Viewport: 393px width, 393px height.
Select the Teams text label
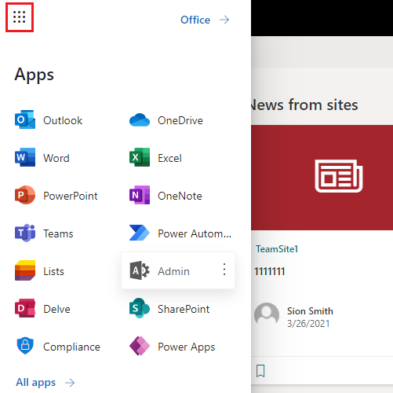[58, 233]
